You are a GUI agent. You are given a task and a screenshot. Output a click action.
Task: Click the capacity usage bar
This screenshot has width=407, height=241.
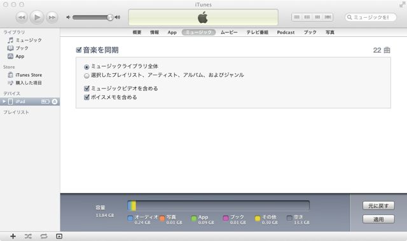coord(218,205)
